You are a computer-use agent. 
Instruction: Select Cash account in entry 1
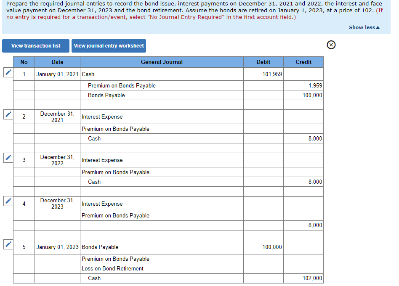pos(162,74)
